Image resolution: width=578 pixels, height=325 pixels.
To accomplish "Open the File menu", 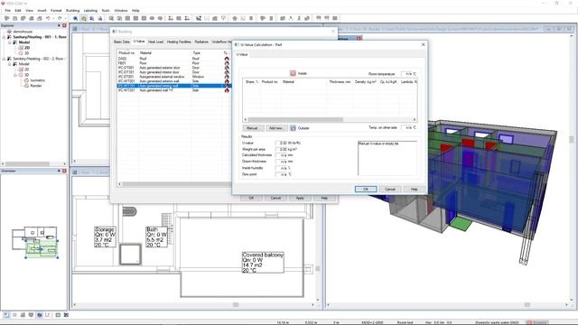I will [8, 10].
